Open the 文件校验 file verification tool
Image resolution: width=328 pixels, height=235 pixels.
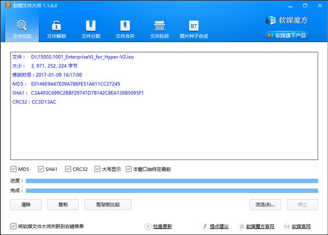22,30
